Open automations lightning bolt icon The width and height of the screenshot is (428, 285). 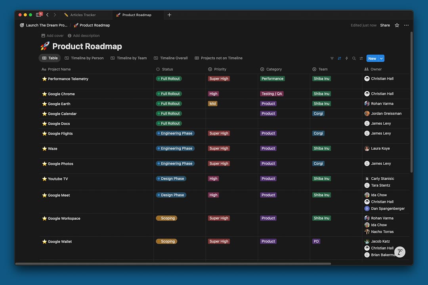click(347, 58)
